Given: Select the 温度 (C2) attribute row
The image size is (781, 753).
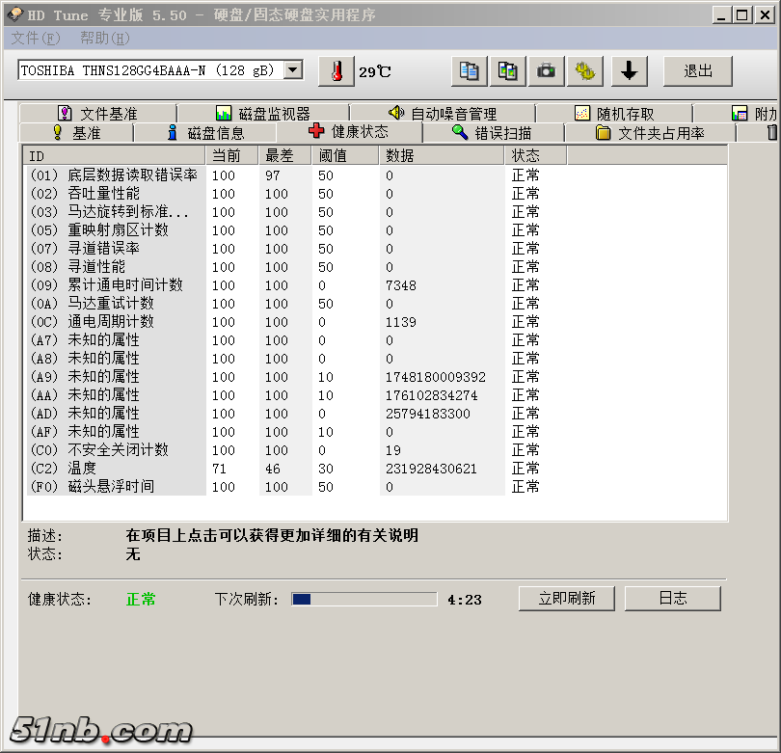Looking at the screenshot, I should (289, 469).
